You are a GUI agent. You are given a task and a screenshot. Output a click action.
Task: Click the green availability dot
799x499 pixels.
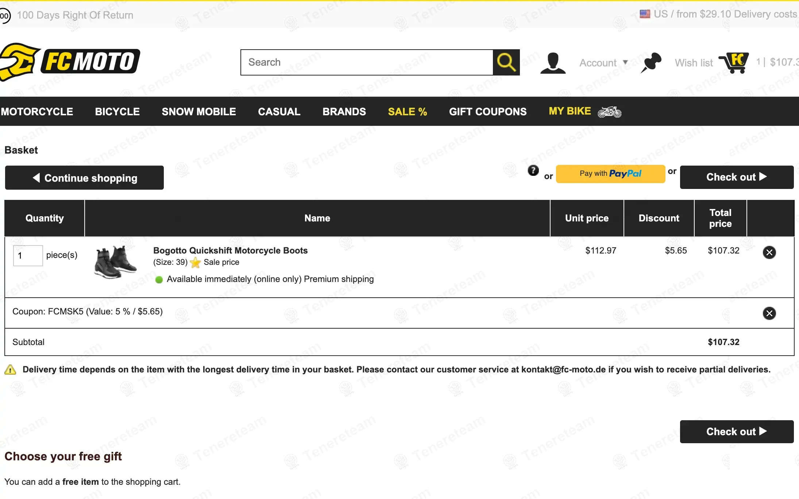point(159,279)
